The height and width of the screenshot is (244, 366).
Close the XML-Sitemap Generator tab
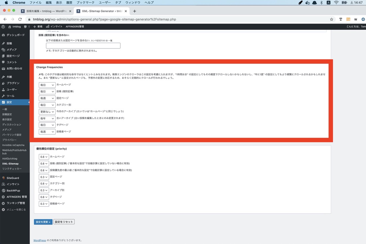click(126, 11)
